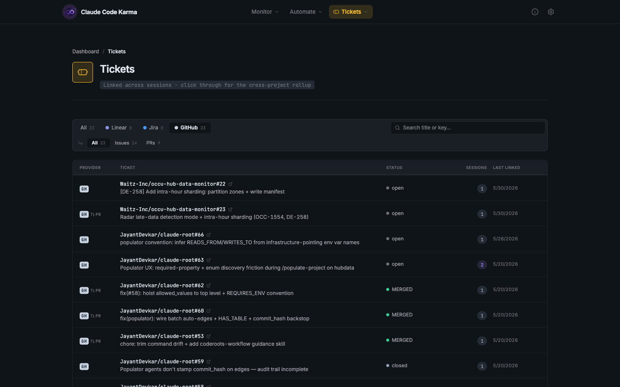Click GH badge on claude-root#66 row
This screenshot has width=620, height=387.
pyautogui.click(x=84, y=240)
